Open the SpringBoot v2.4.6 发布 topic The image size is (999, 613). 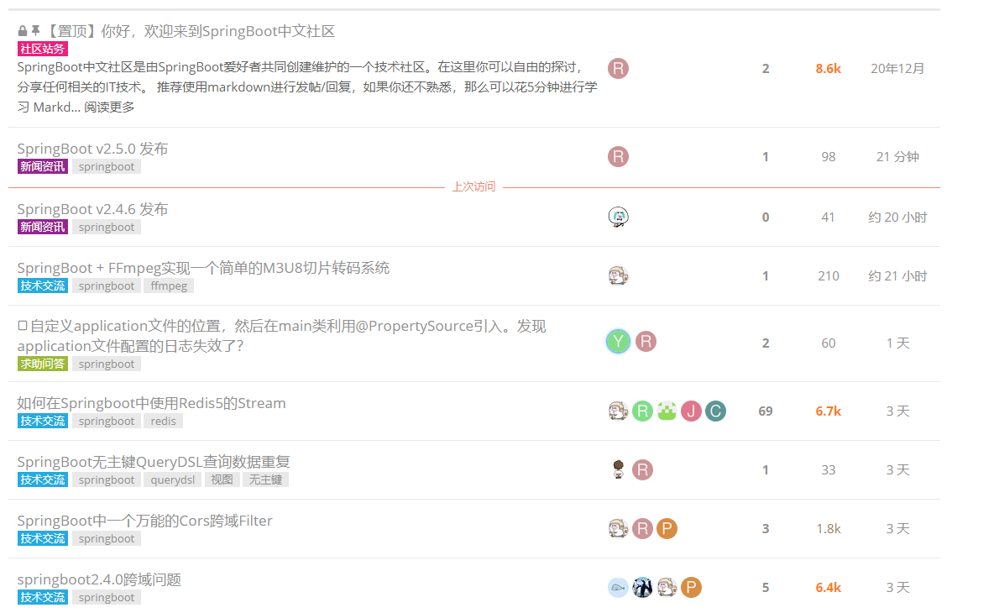[92, 209]
